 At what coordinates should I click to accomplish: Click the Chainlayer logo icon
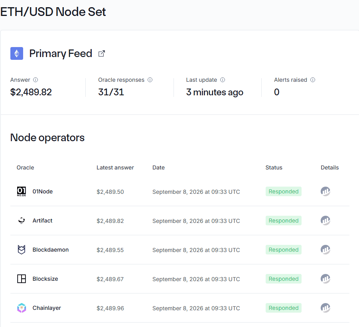click(22, 308)
